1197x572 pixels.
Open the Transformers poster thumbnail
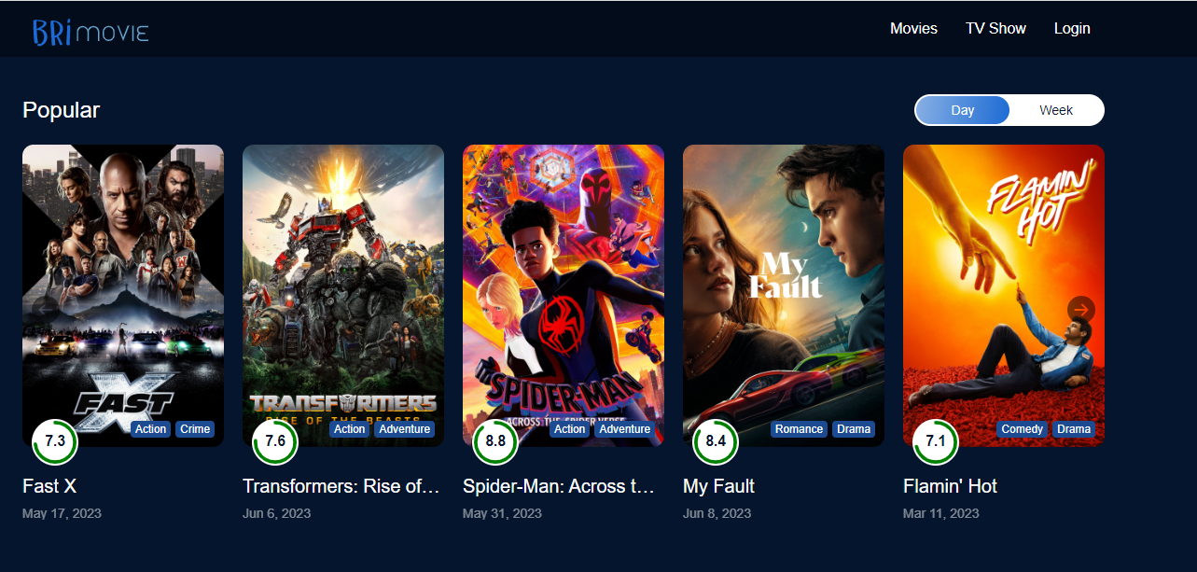pyautogui.click(x=343, y=296)
